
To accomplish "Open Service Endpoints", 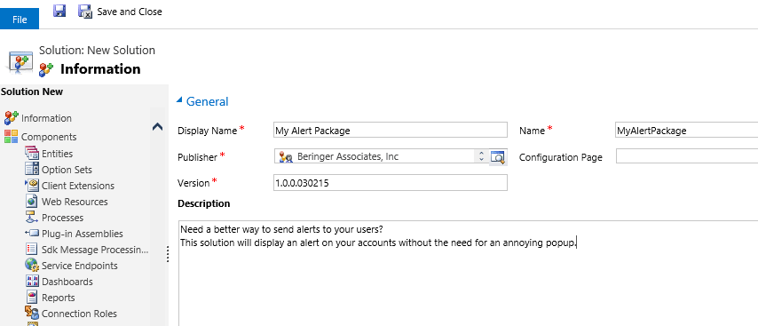I will (x=79, y=266).
